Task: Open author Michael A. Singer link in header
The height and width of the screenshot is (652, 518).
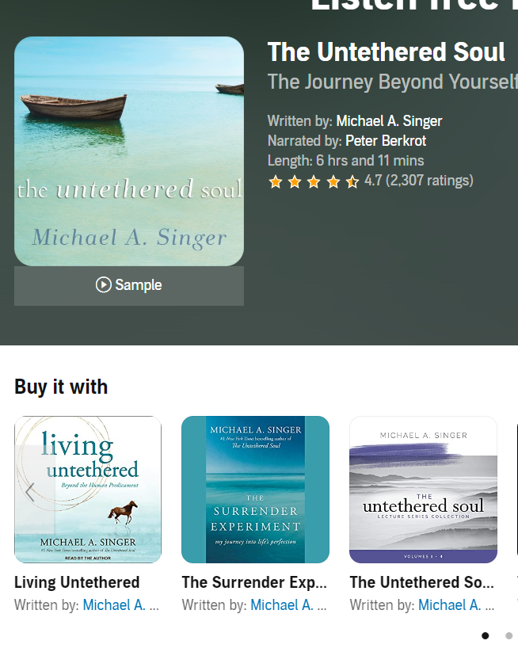Action: (389, 121)
